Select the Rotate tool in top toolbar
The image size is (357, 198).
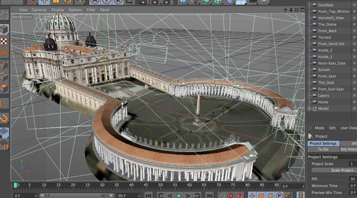coord(68,2)
